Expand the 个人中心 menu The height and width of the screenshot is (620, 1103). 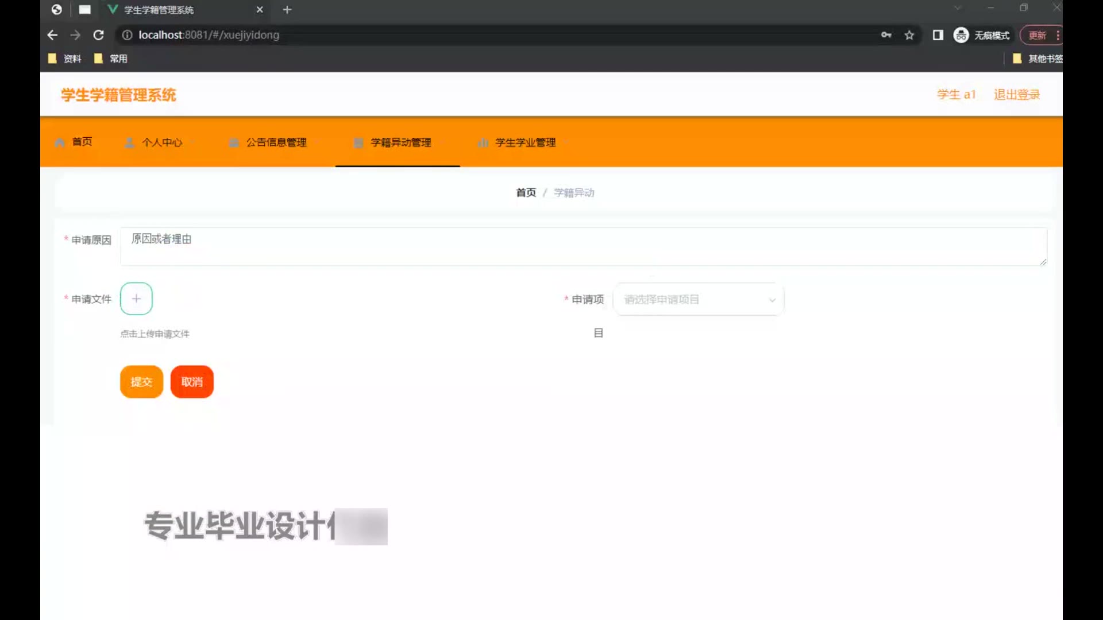[161, 142]
